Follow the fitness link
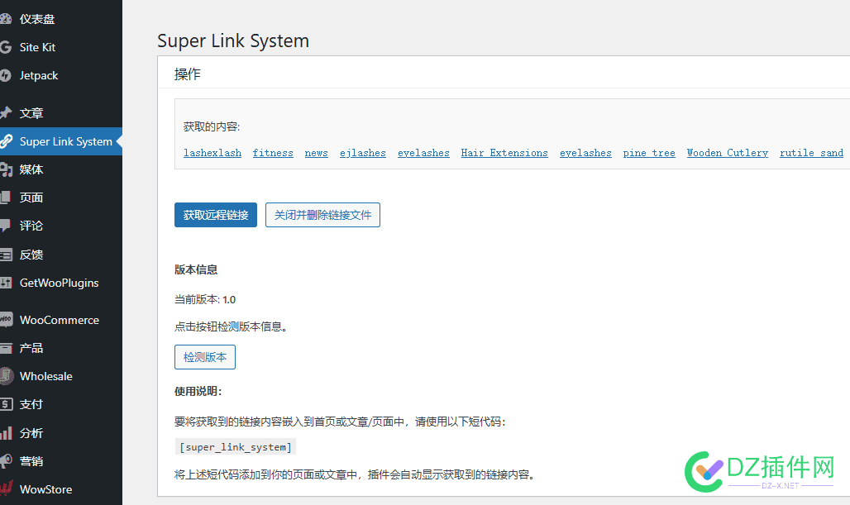This screenshot has width=850, height=505. pyautogui.click(x=273, y=153)
